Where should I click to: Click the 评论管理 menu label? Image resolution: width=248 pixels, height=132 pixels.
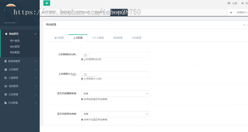[13, 103]
